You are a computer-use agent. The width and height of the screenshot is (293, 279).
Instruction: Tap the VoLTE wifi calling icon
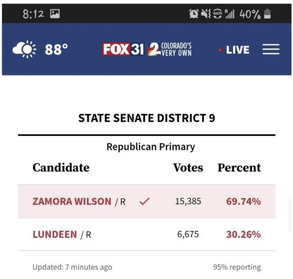[218, 14]
